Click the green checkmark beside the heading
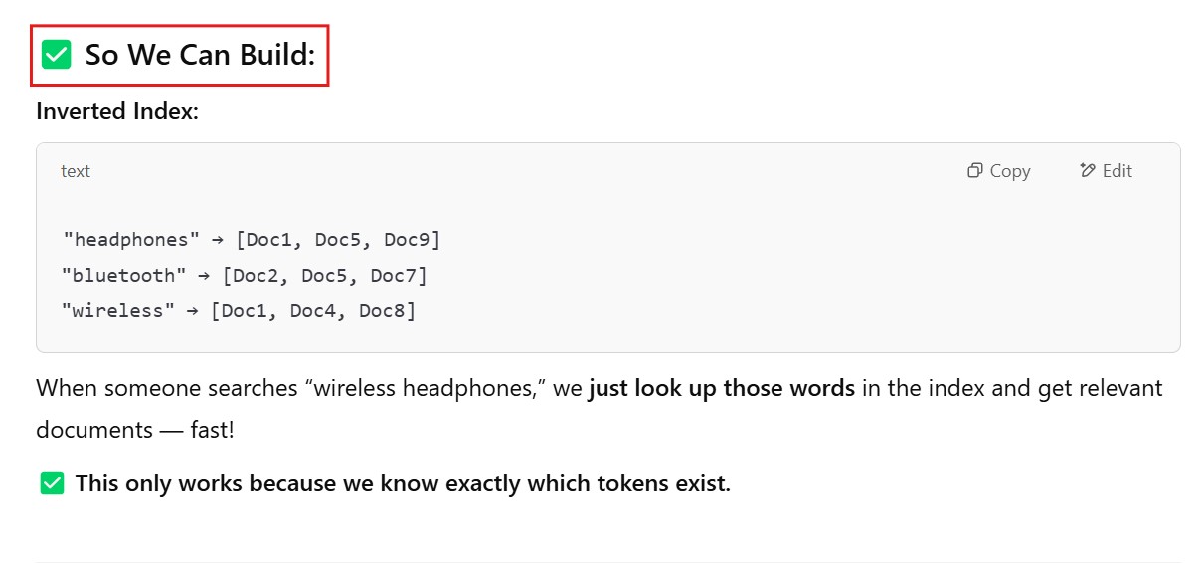1204x572 pixels. coord(57,55)
